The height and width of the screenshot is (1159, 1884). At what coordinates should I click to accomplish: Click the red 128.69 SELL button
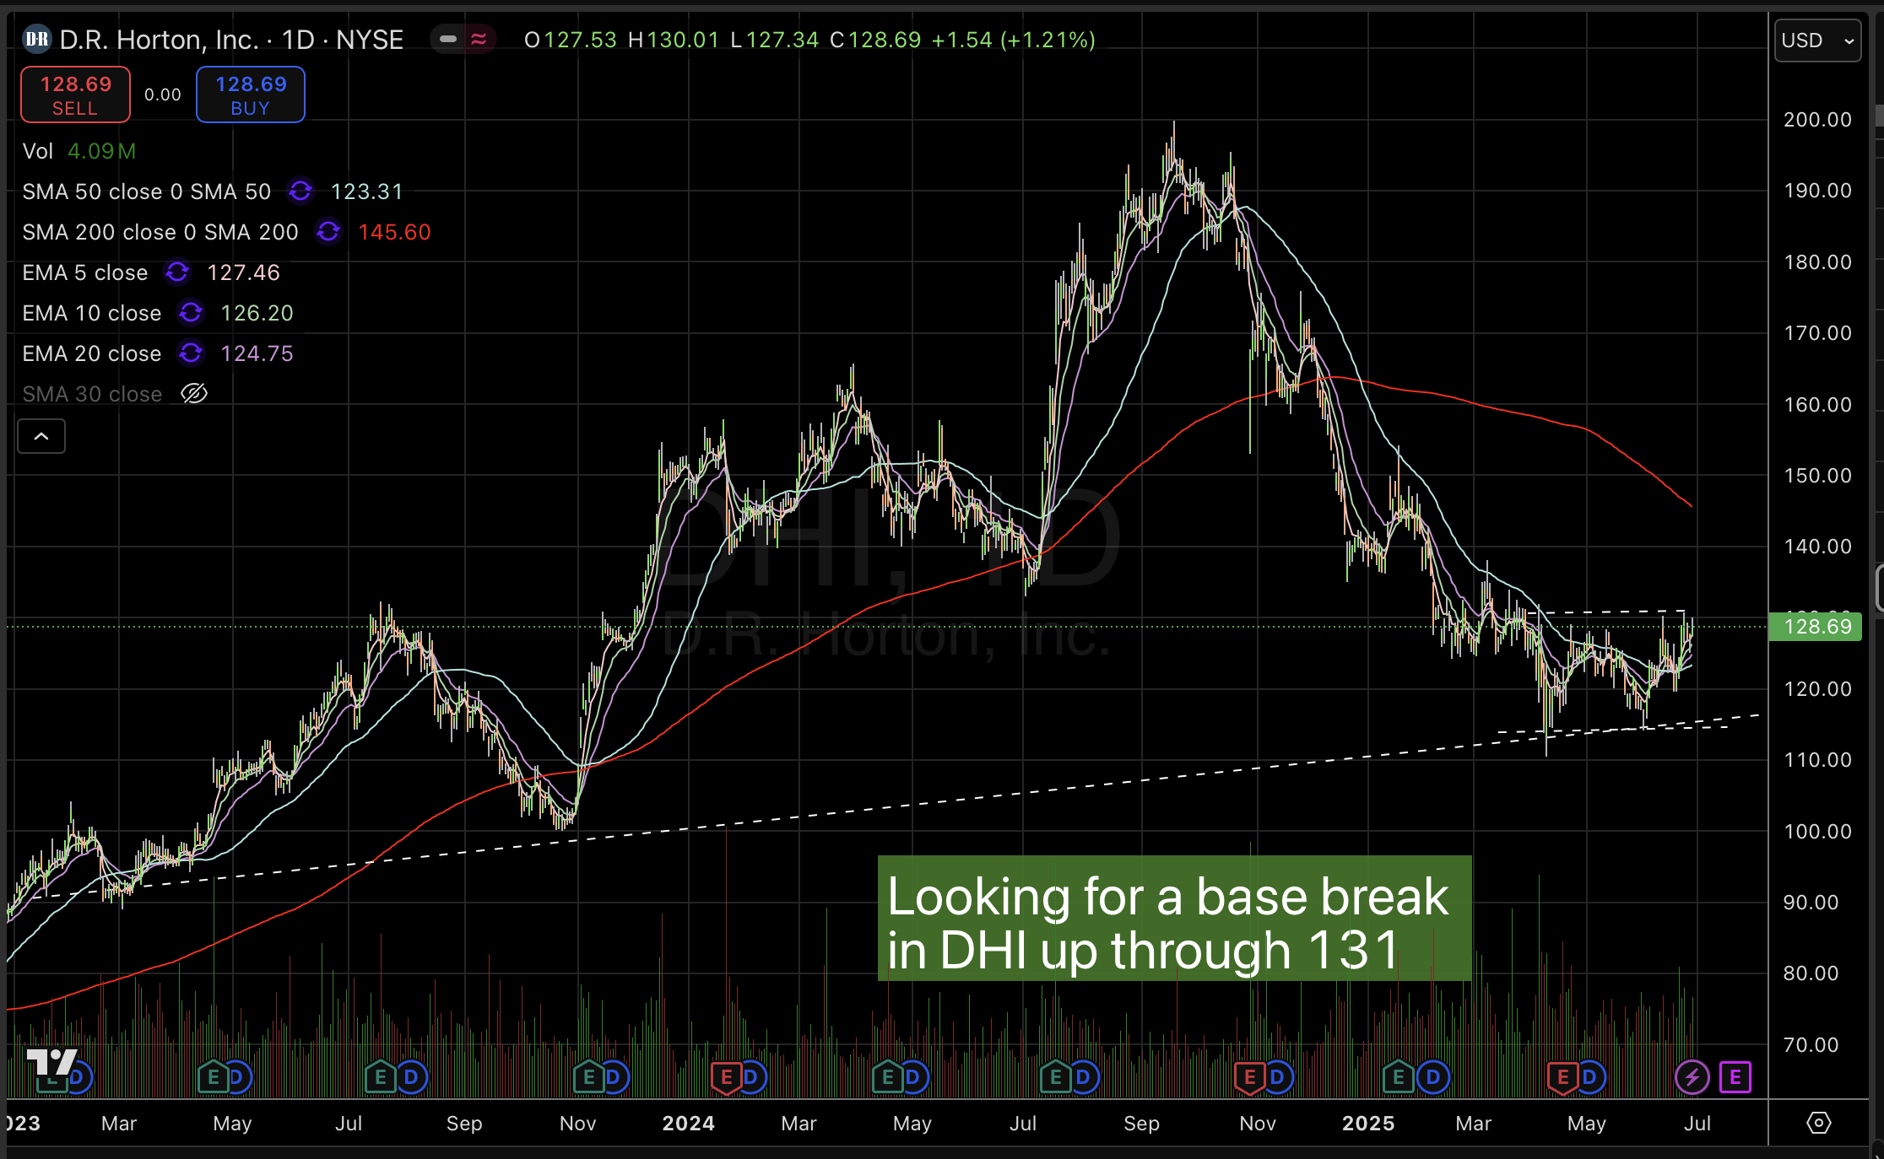pos(75,94)
